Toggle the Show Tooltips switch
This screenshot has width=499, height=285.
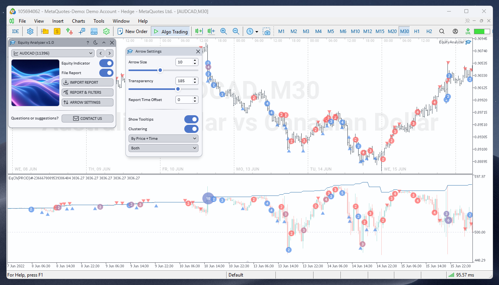(x=191, y=119)
